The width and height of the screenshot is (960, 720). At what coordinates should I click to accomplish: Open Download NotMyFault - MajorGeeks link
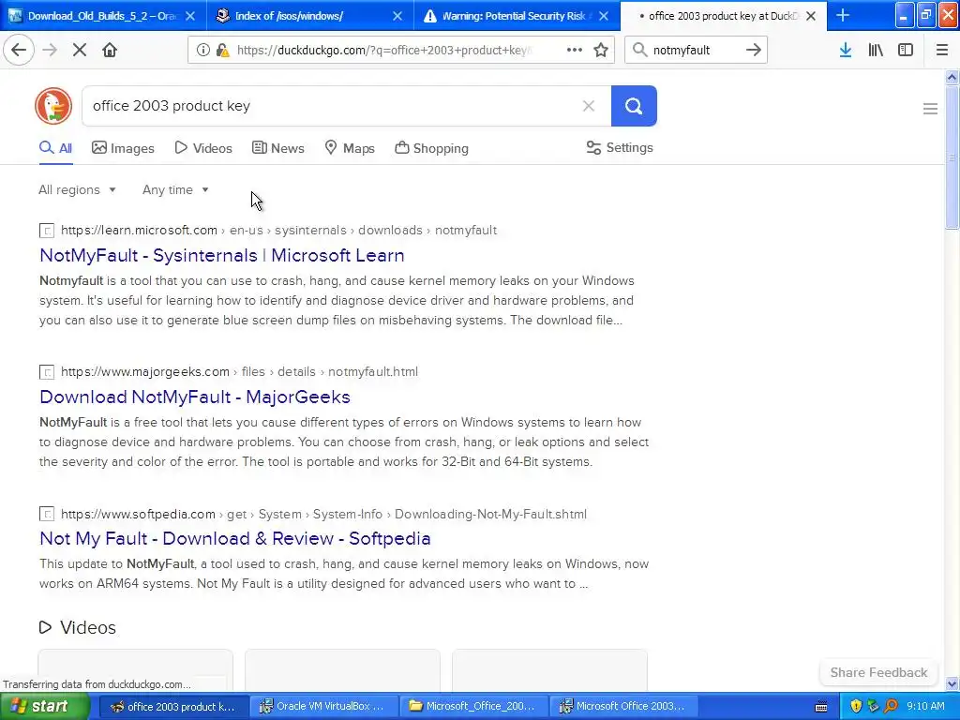[x=195, y=397]
